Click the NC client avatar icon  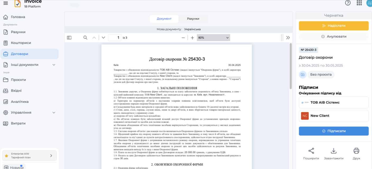click(305, 116)
